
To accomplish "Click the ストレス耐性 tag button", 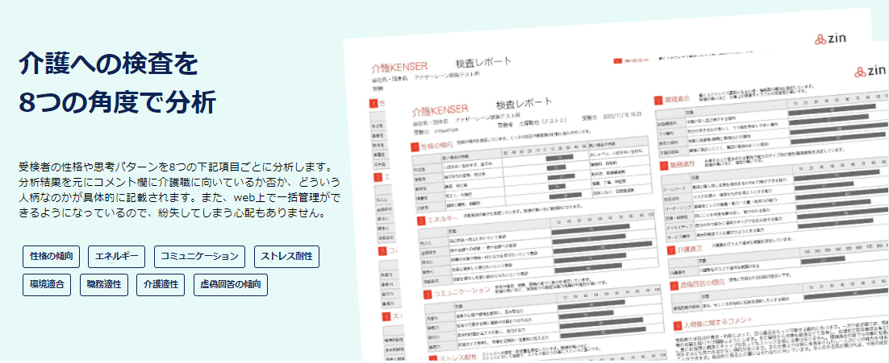I will point(286,257).
